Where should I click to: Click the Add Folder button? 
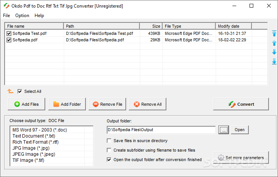(x=67, y=104)
